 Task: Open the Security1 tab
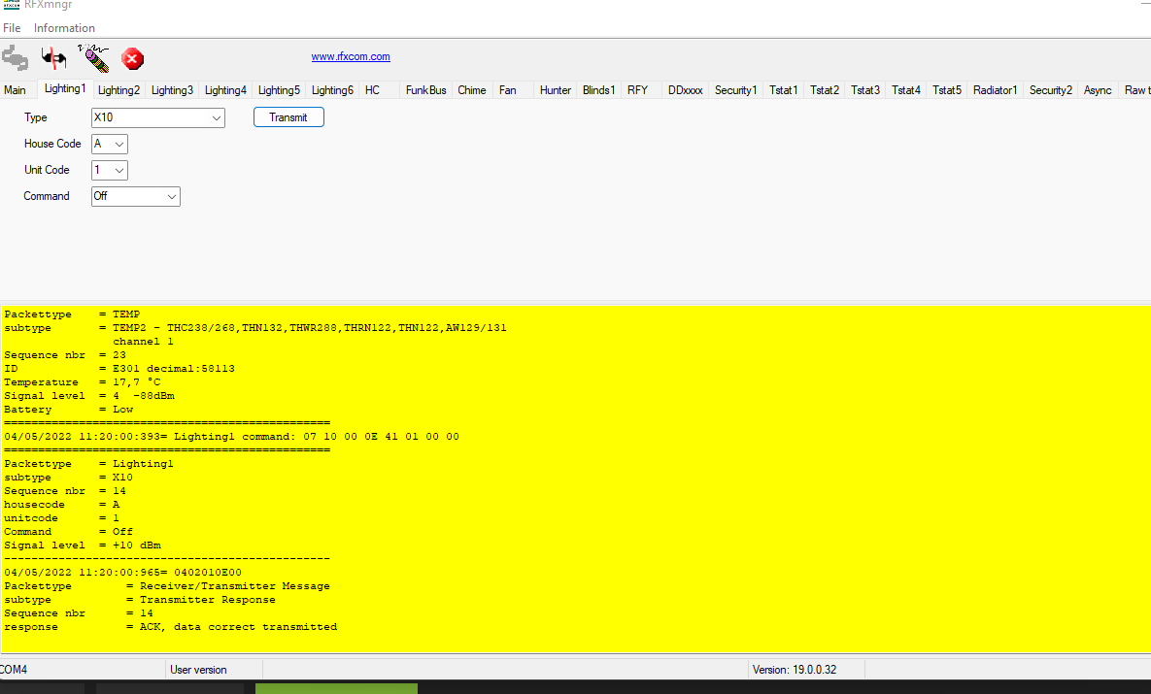(735, 90)
